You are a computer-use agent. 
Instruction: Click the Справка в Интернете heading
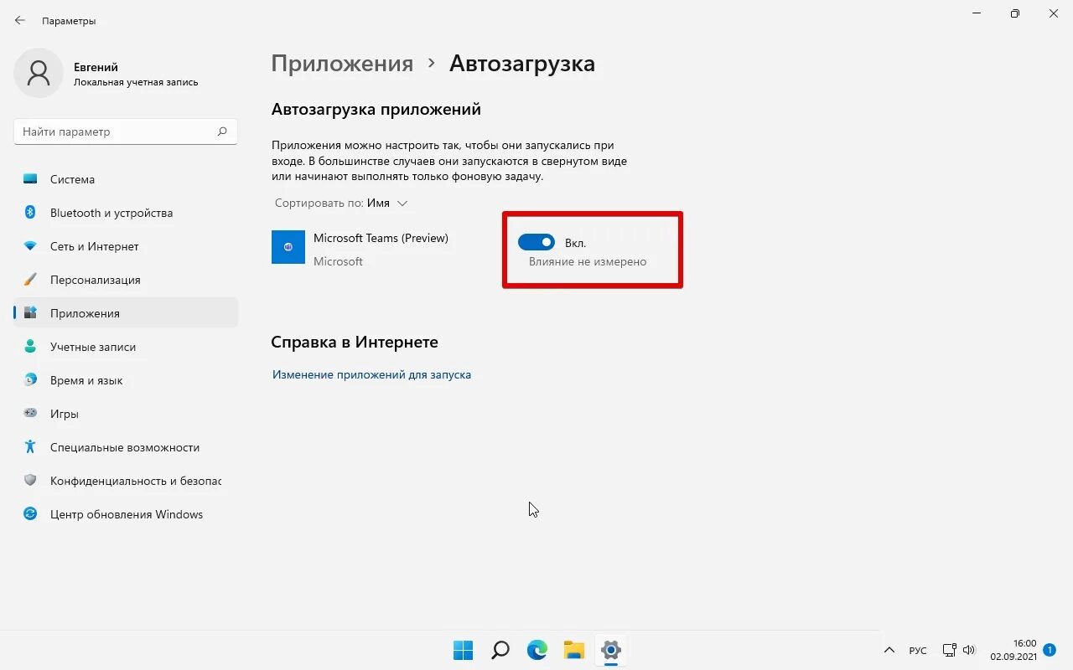point(355,342)
